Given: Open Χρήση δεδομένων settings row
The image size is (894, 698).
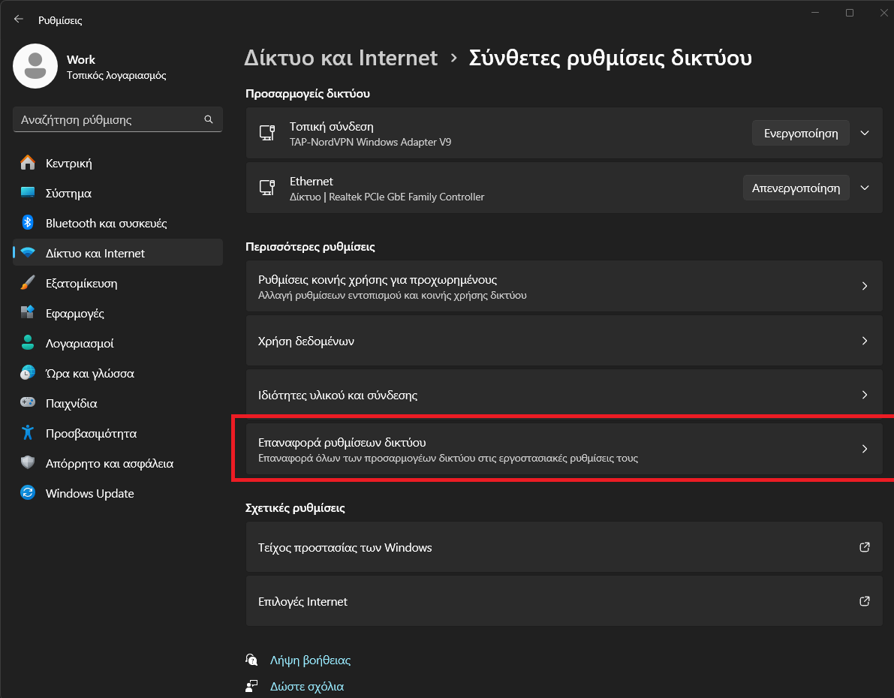Looking at the screenshot, I should tap(563, 341).
